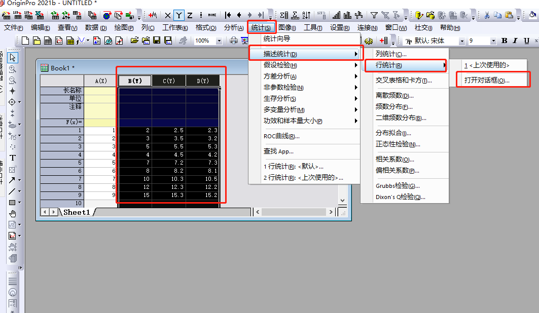Select the Pointer tool in the left toolbar
Image resolution: width=539 pixels, height=313 pixels.
[x=13, y=58]
